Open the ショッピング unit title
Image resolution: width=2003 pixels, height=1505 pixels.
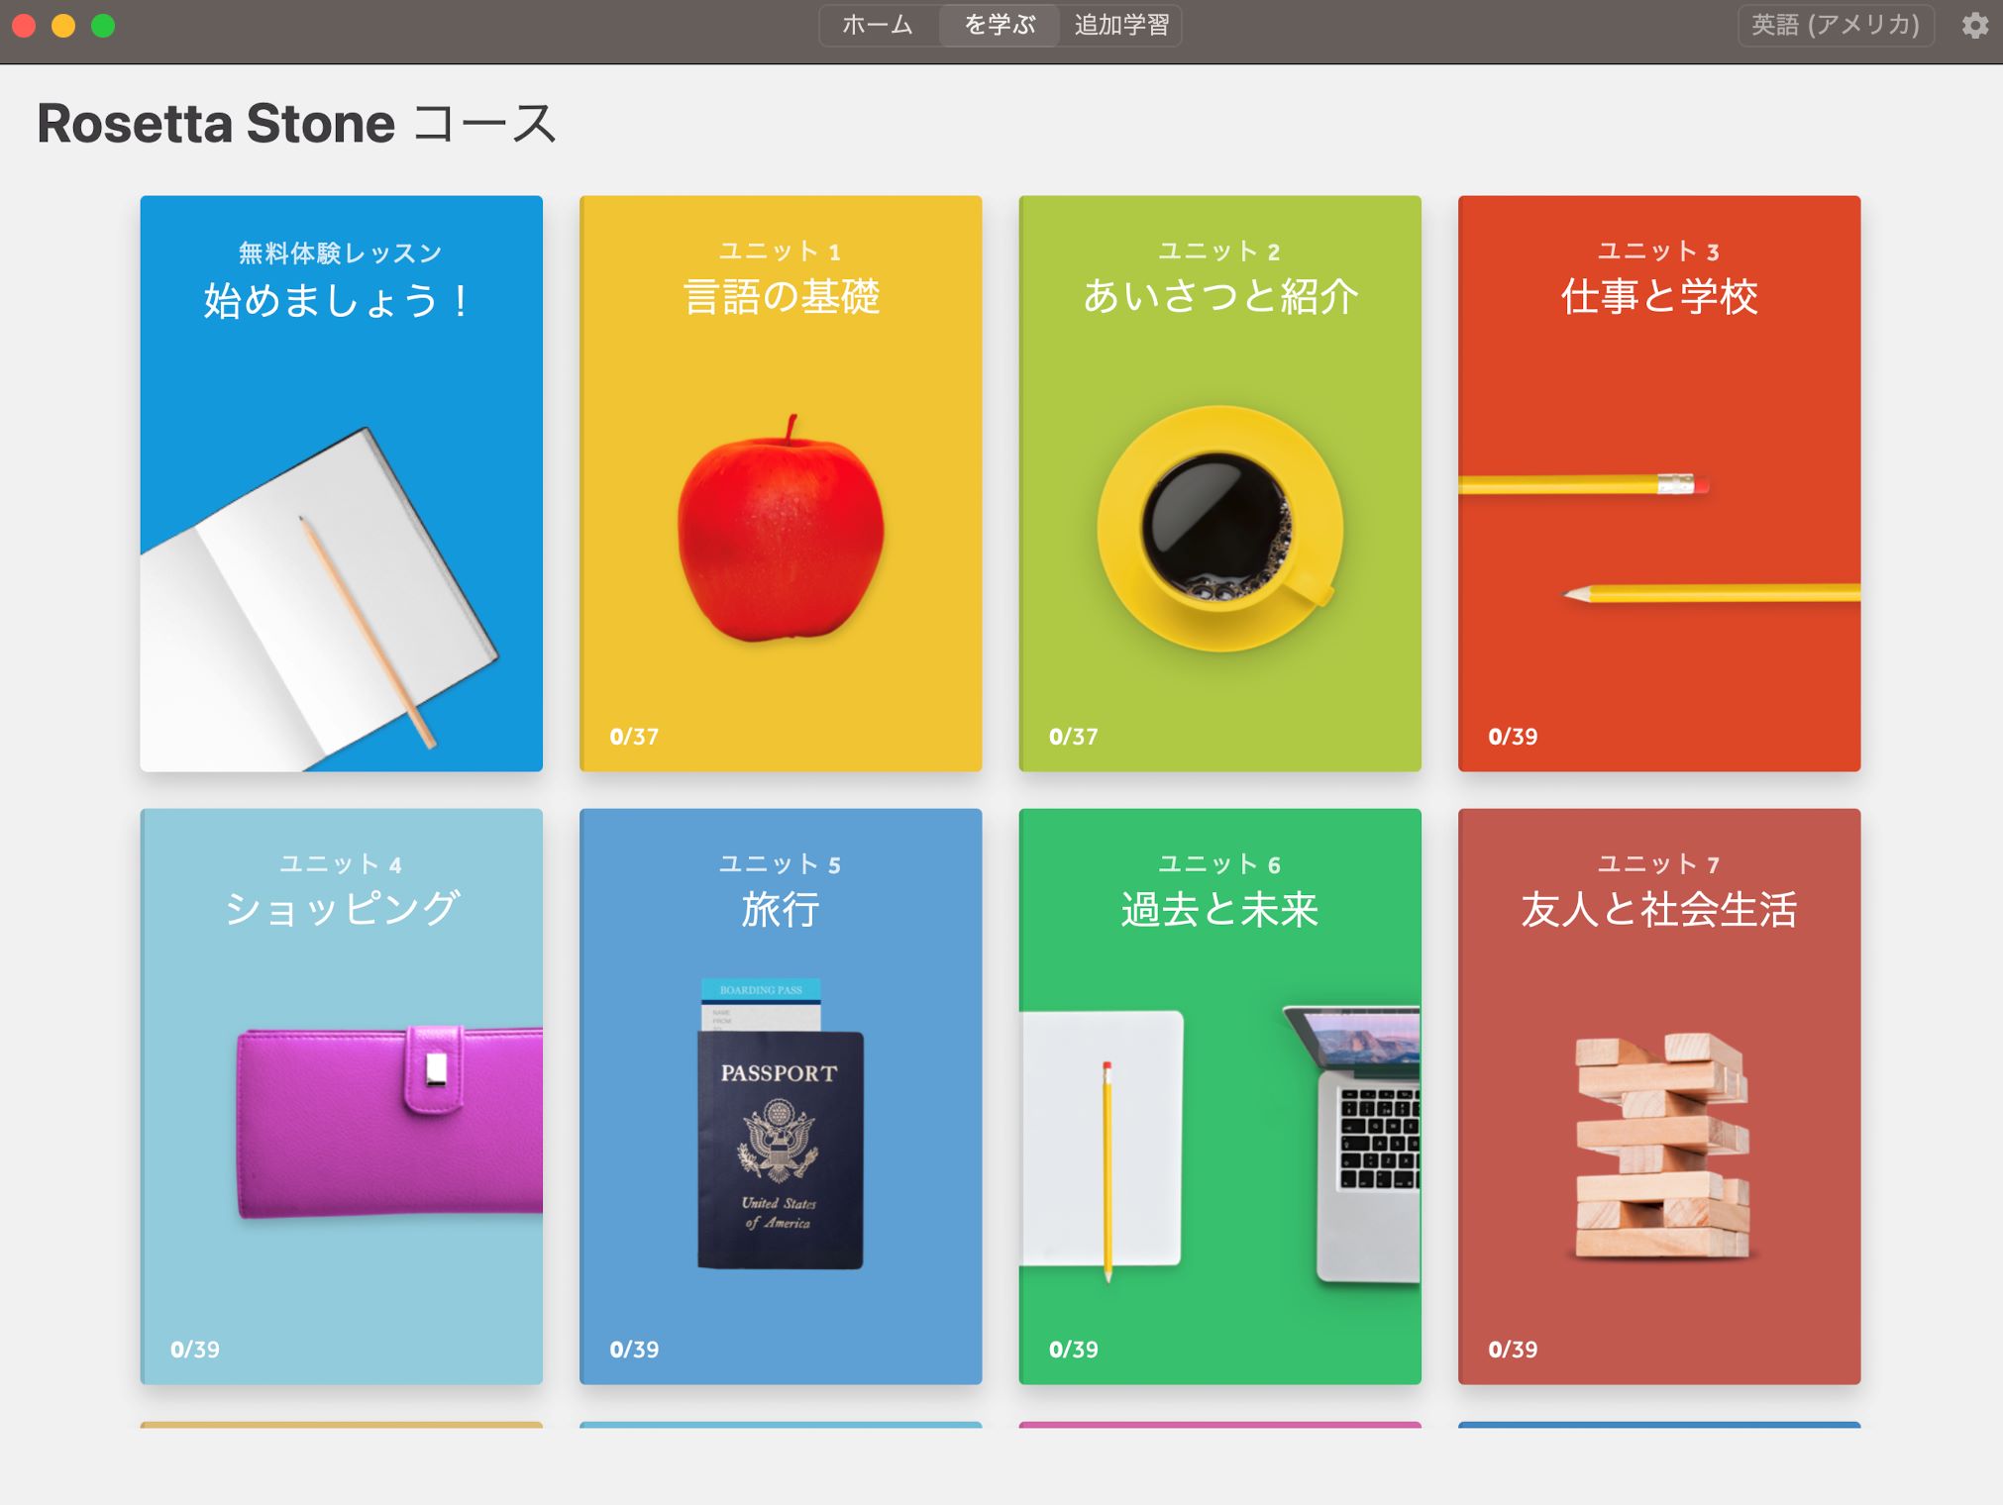[x=341, y=908]
